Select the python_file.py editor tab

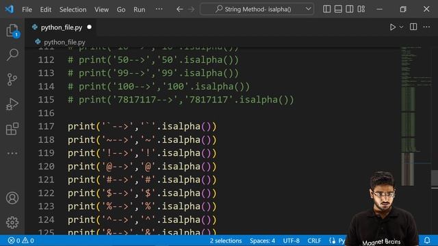(62, 27)
